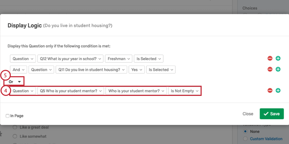Screen dimensions: 289x144
Task: Add a condition below the Q12 row
Action: click(x=278, y=59)
